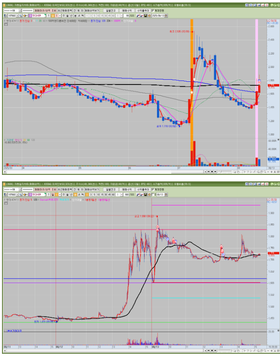Image resolution: width=280 pixels, height=357 pixels.
Task: Click the calendar icon beside 2025/08/13 date
Action: click(166, 16)
